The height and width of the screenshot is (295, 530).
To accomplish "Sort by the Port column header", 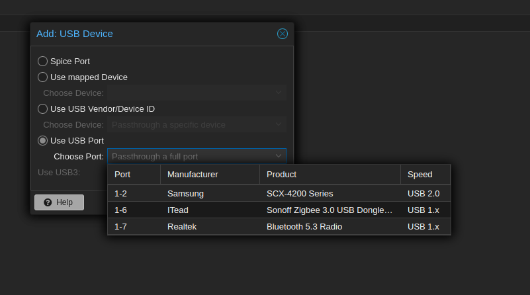I will point(134,175).
